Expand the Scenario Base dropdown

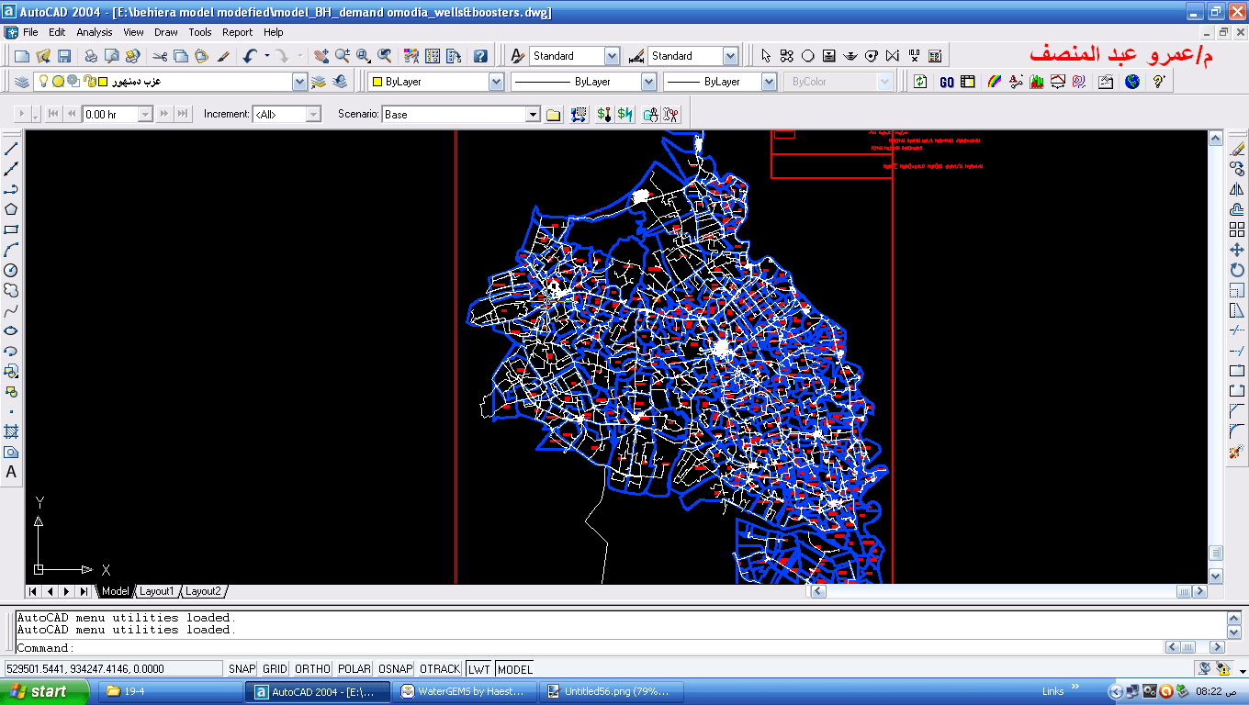[533, 115]
